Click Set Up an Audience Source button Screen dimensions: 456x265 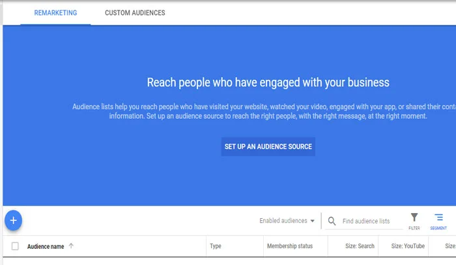pyautogui.click(x=268, y=147)
